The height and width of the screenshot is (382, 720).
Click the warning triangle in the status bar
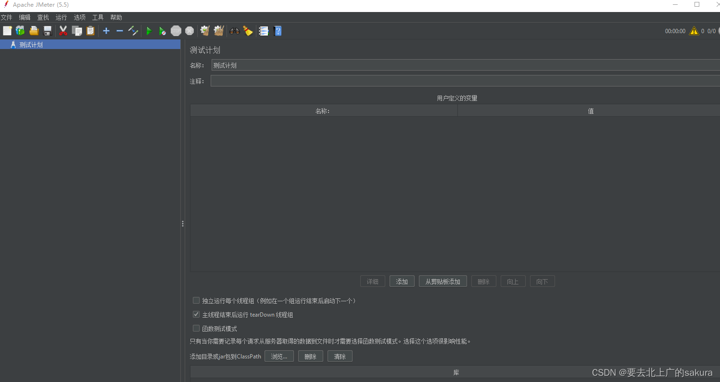click(694, 31)
